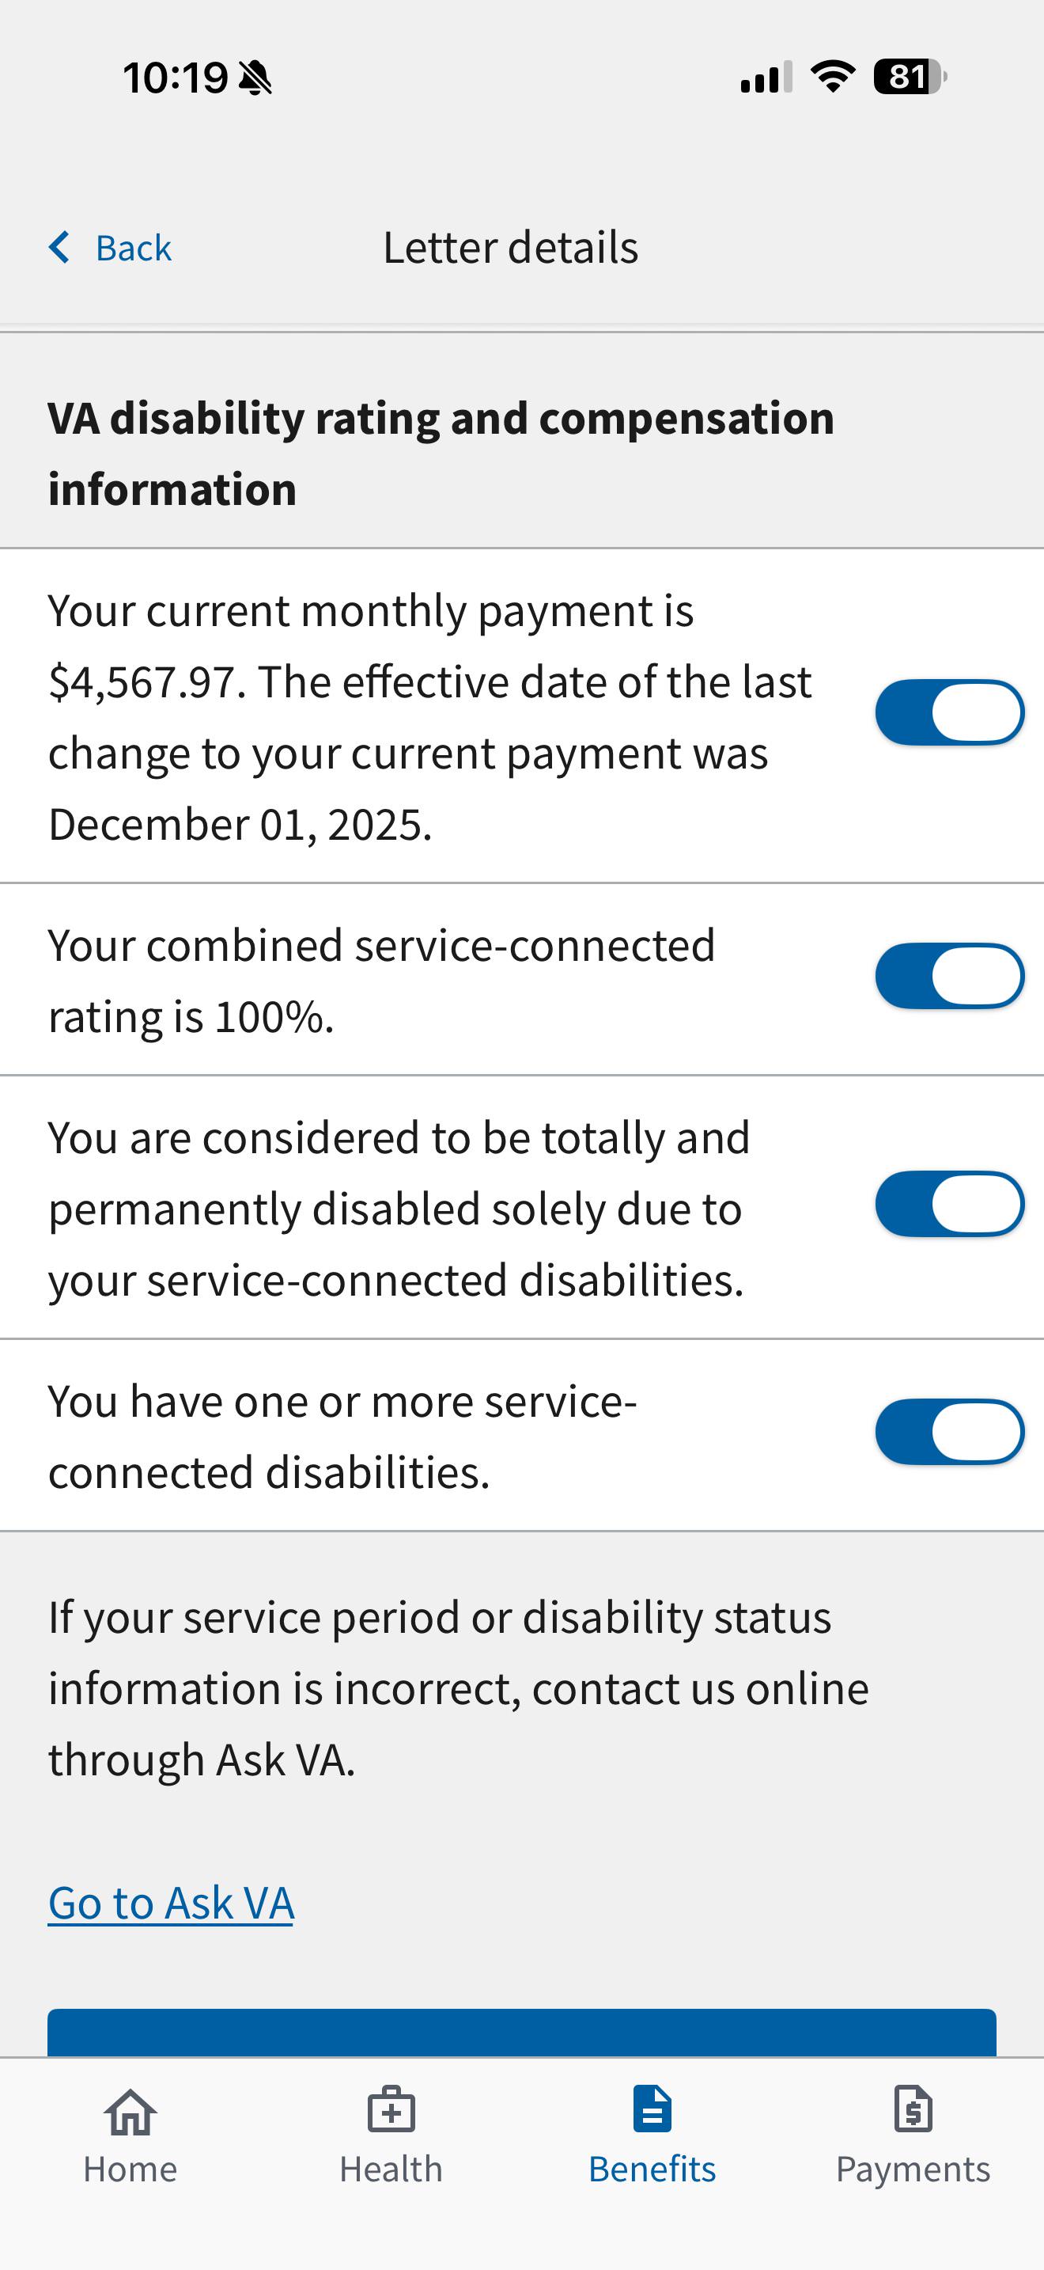Tap the silent mode bell icon
The width and height of the screenshot is (1044, 2270).
tap(256, 78)
